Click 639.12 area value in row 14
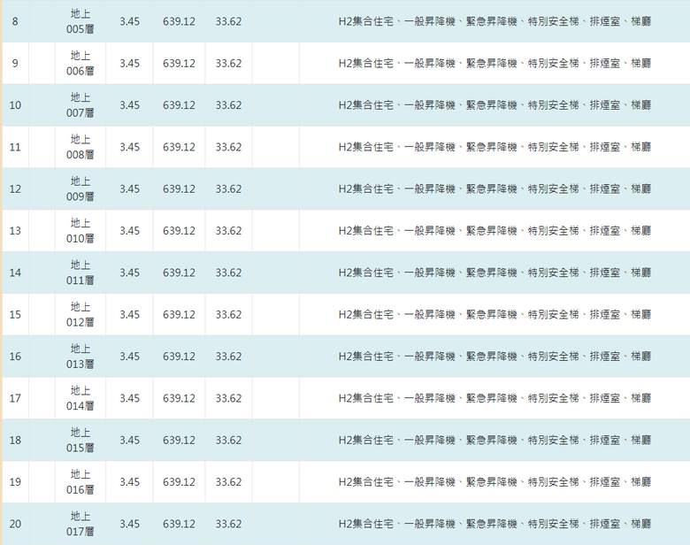 click(179, 272)
